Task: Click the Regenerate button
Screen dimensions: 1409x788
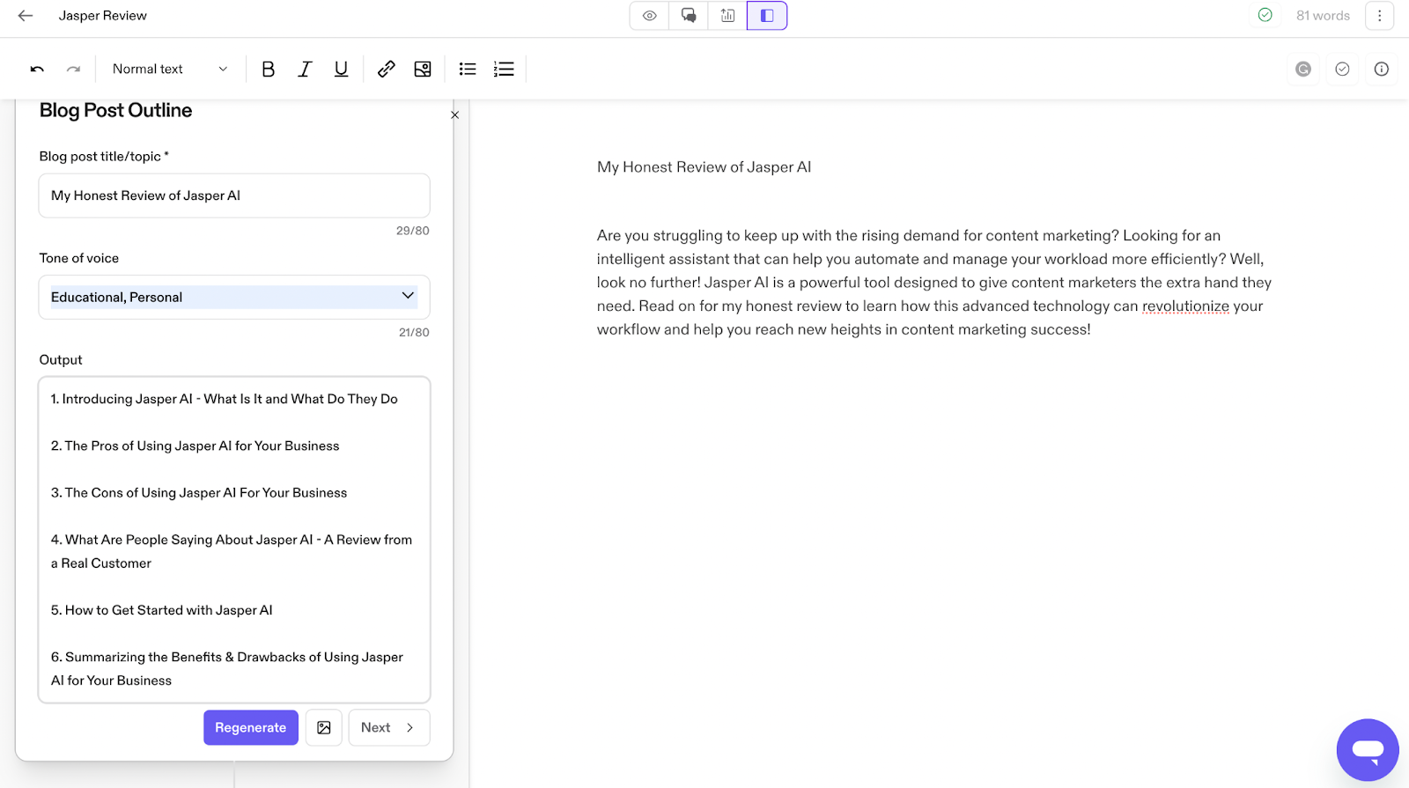Action: (x=251, y=727)
